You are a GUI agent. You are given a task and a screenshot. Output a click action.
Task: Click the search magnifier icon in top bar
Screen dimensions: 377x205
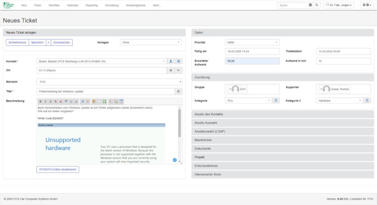[x=317, y=5]
